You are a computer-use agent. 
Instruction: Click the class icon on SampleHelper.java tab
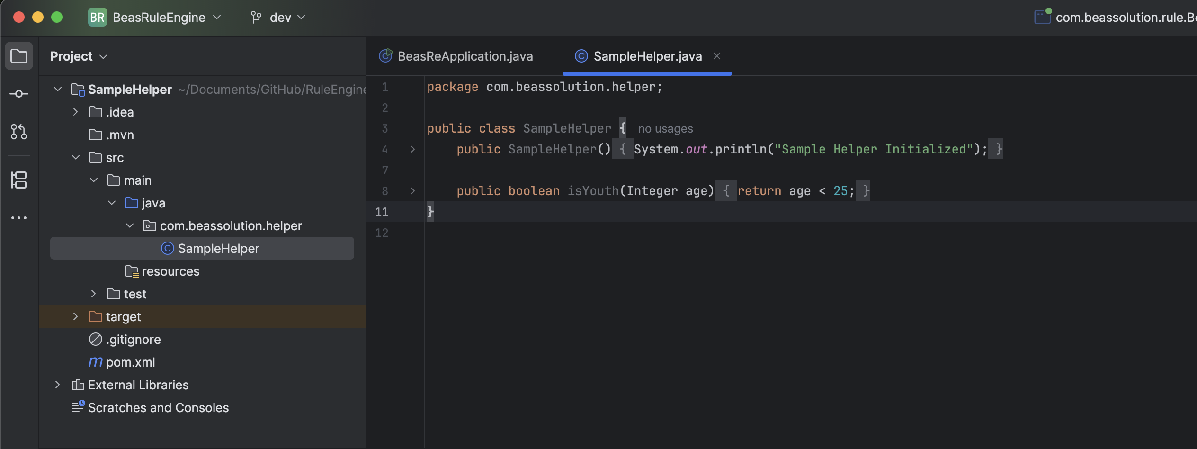(x=581, y=56)
